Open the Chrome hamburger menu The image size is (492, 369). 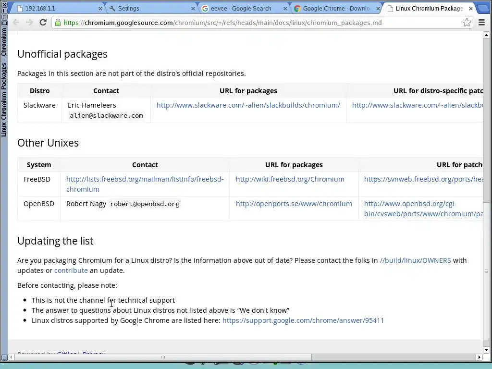(x=481, y=23)
